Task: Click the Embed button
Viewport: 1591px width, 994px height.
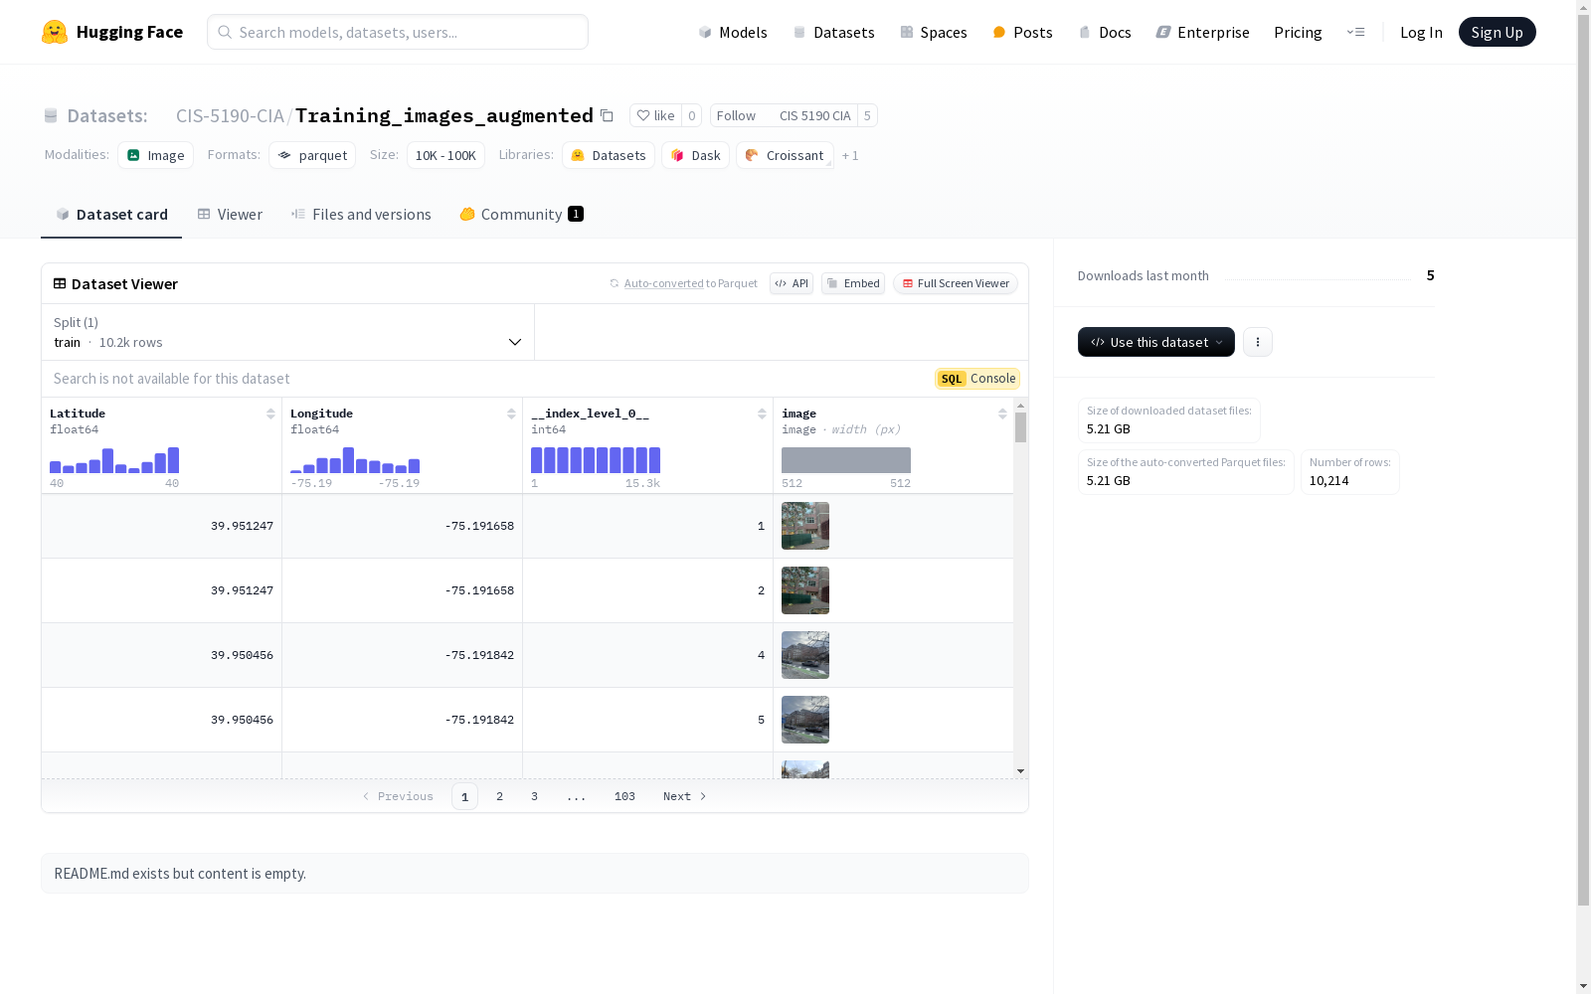Action: (853, 283)
